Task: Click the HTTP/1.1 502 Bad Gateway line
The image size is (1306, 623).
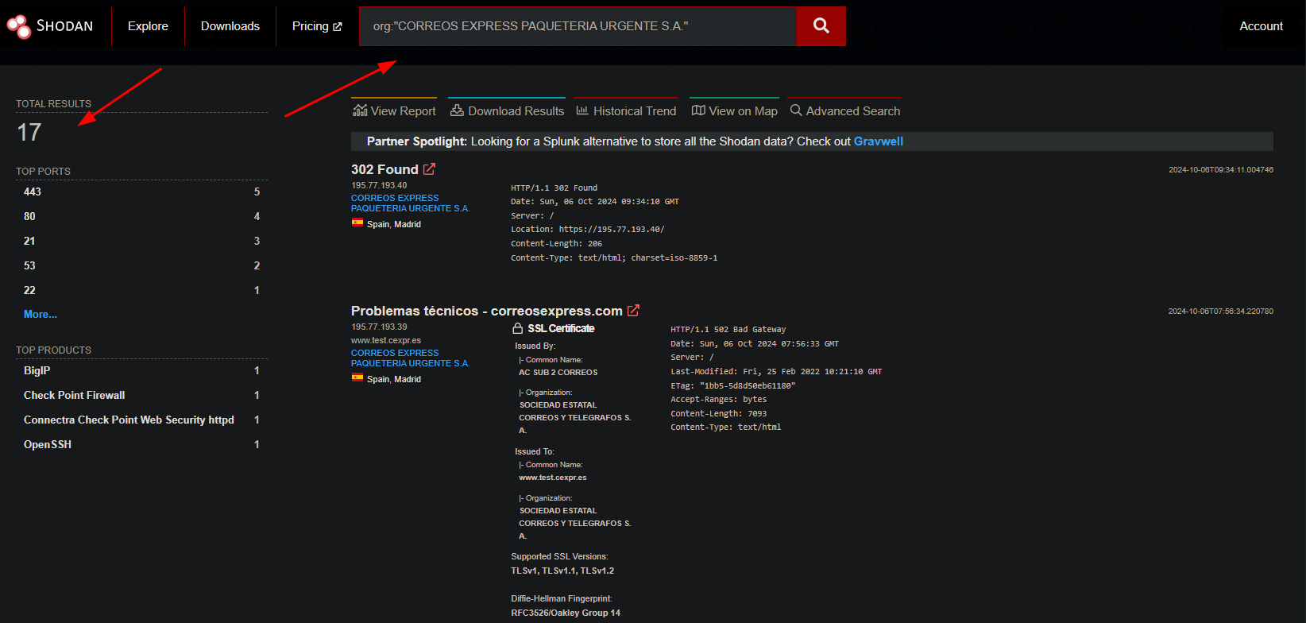Action: click(x=728, y=329)
